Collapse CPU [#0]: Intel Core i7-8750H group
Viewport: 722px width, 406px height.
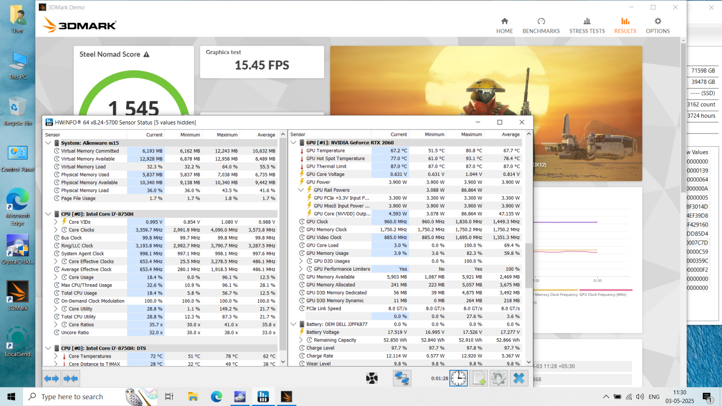point(48,214)
